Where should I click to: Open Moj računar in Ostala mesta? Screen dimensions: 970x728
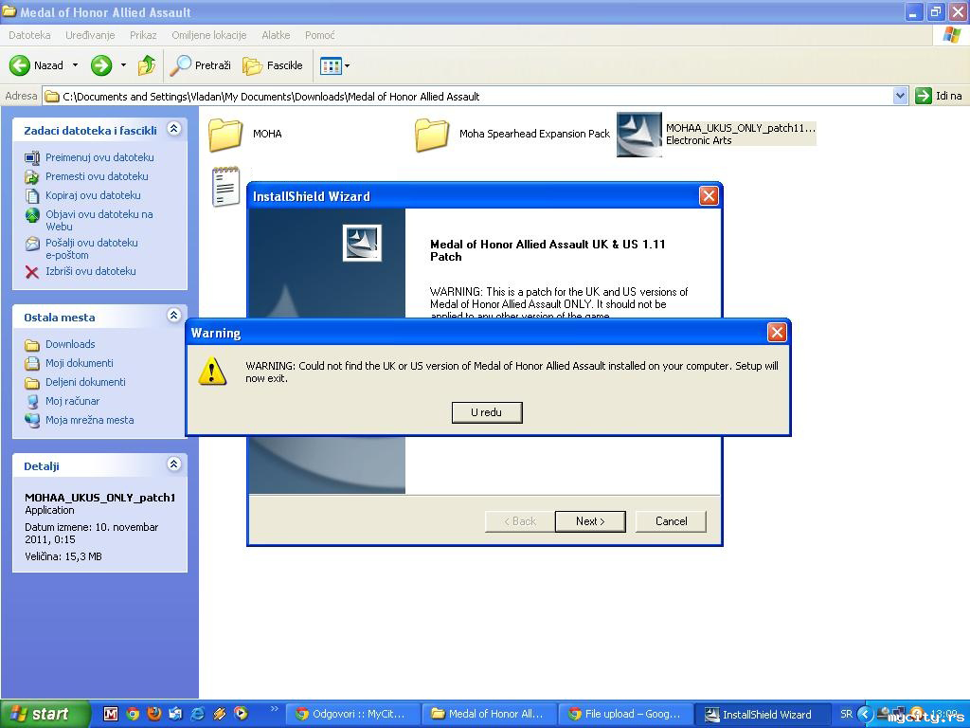(x=72, y=401)
